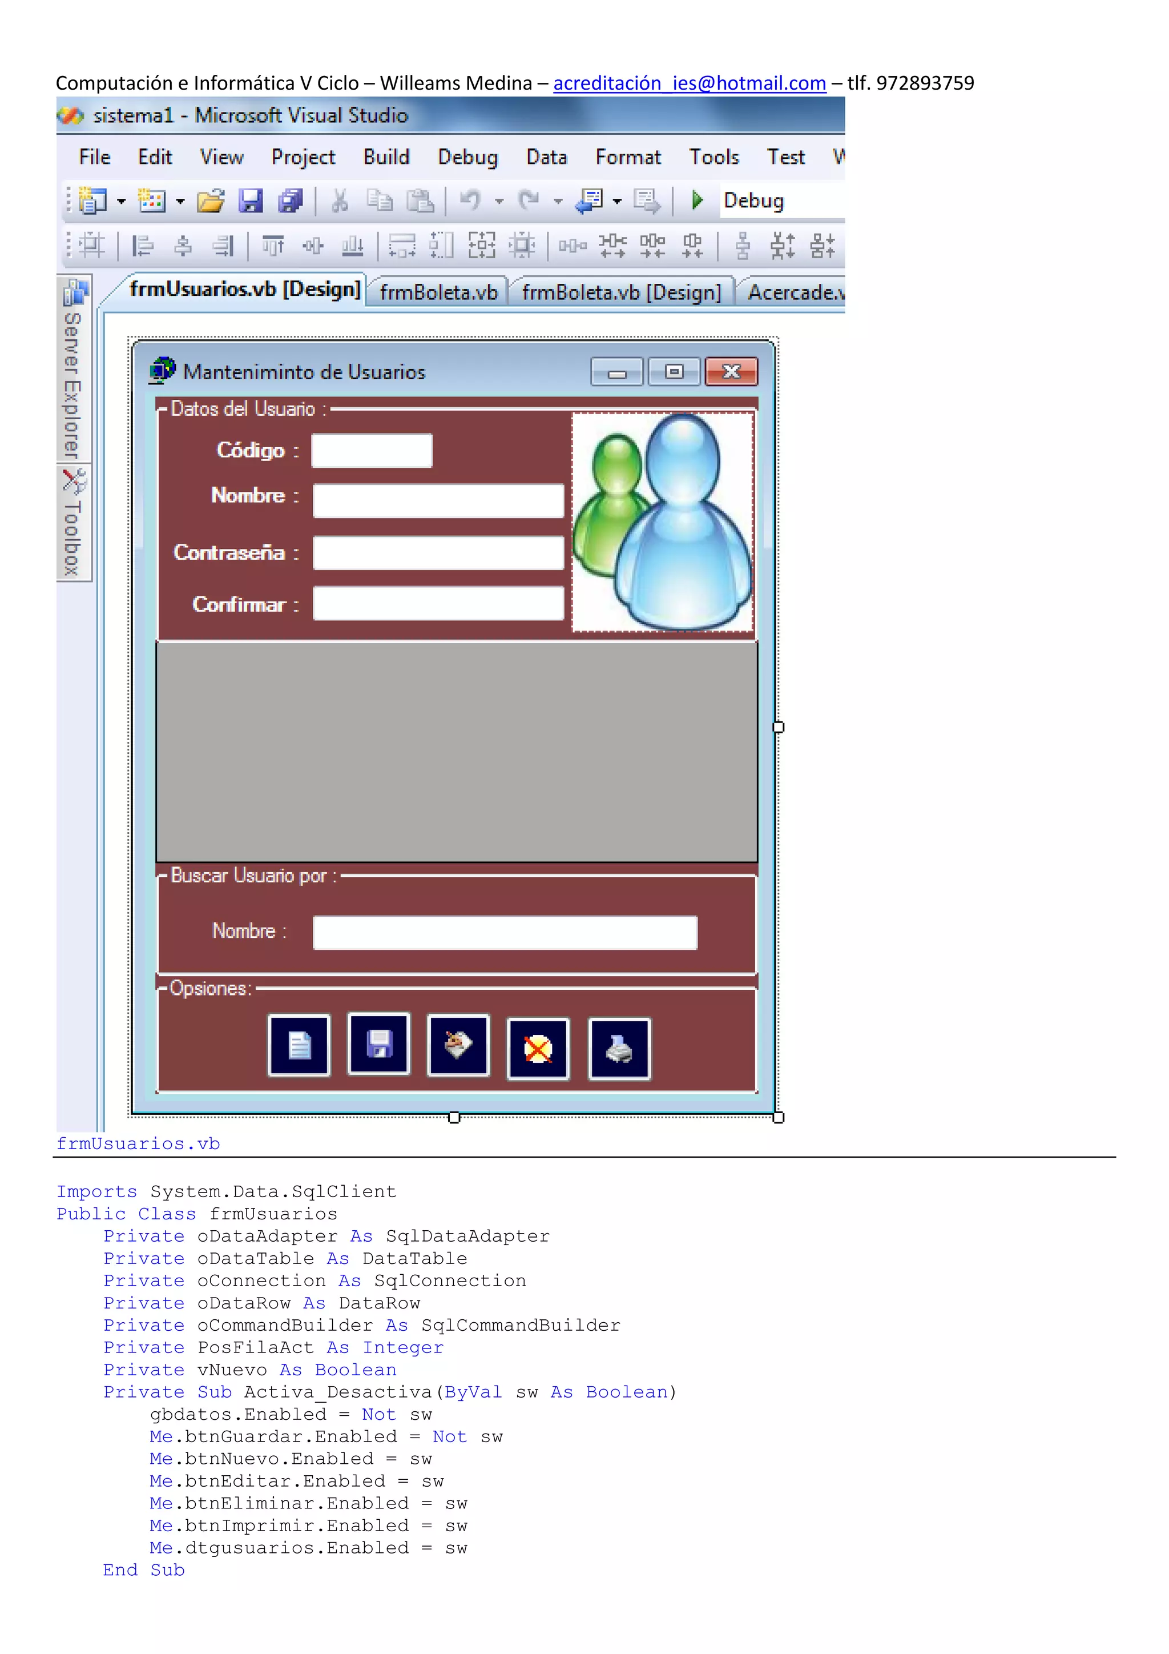This screenshot has width=1169, height=1654.
Task: Open the Test menu
Action: coord(785,157)
